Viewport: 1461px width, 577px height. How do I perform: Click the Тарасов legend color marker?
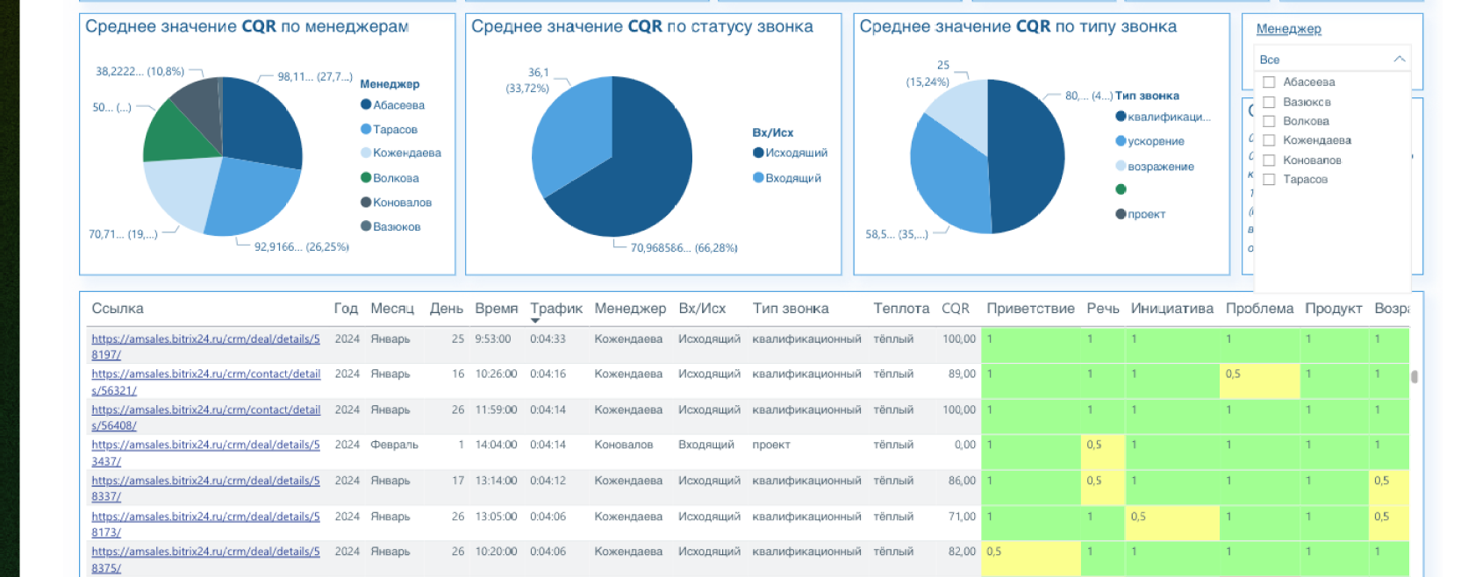pyautogui.click(x=366, y=130)
